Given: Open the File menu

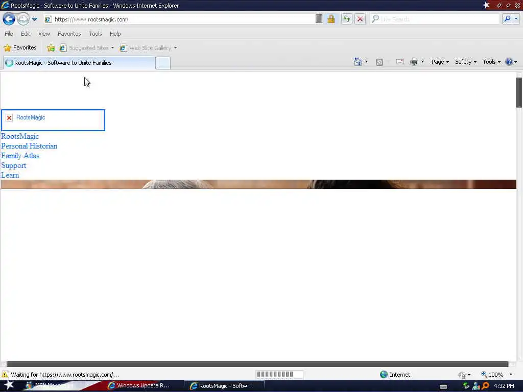Looking at the screenshot, I should click(x=9, y=34).
